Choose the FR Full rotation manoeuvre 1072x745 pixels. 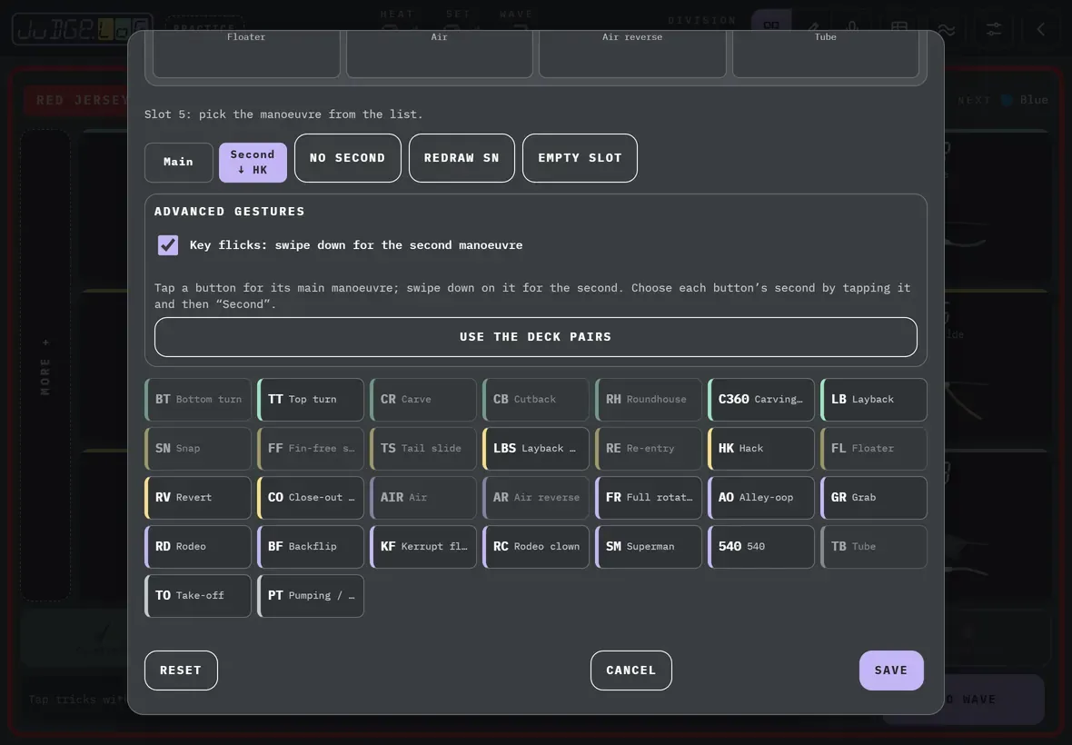click(x=648, y=498)
